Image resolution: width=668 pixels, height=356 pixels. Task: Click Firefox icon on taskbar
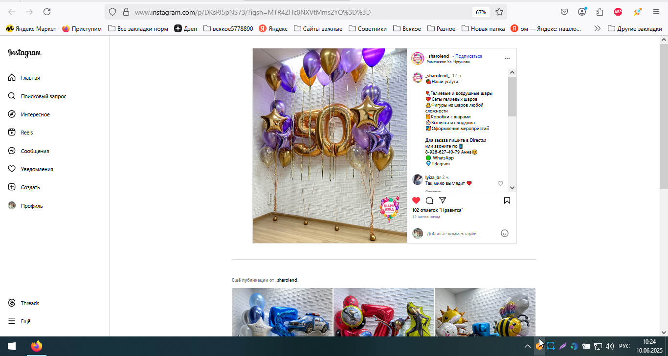(37, 346)
